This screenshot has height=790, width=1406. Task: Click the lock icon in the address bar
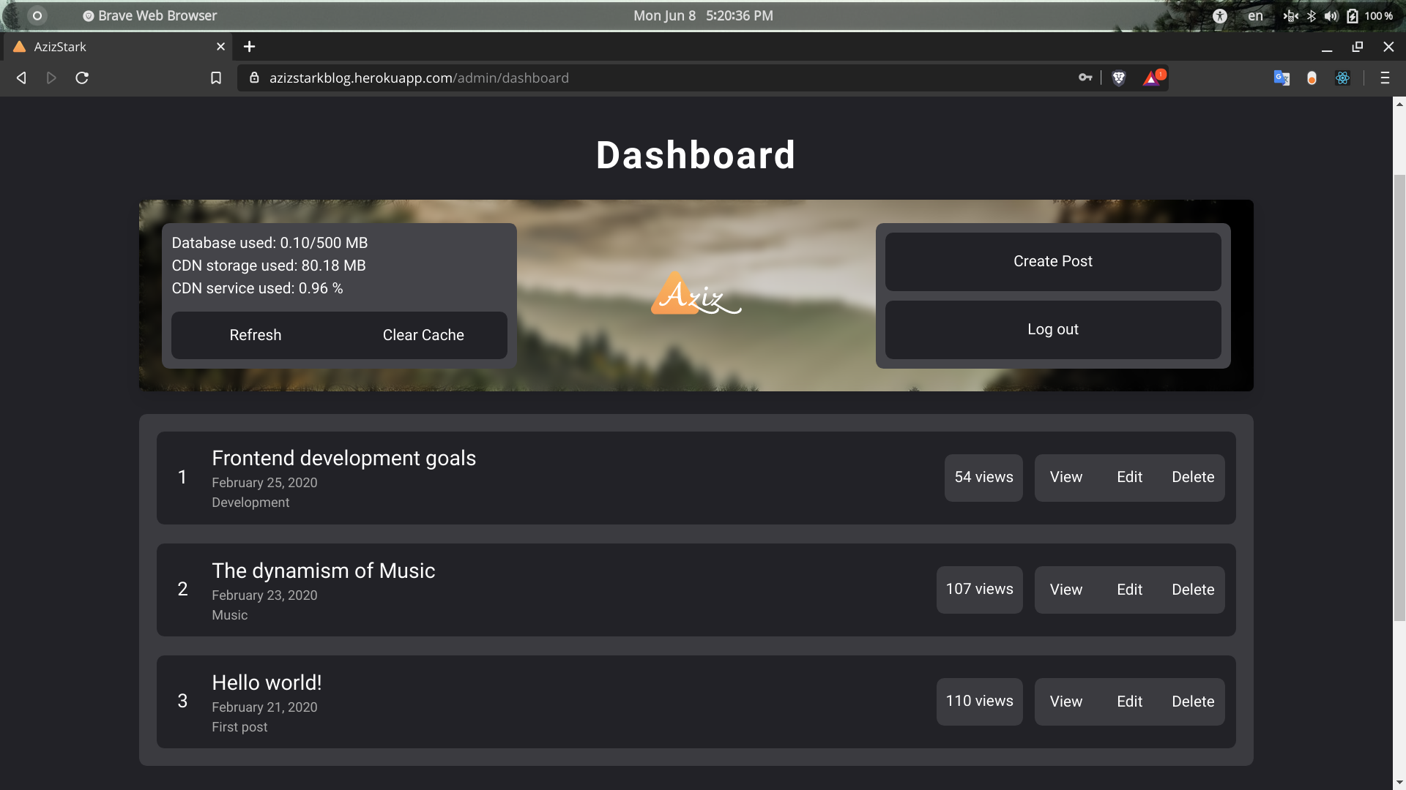pyautogui.click(x=254, y=78)
